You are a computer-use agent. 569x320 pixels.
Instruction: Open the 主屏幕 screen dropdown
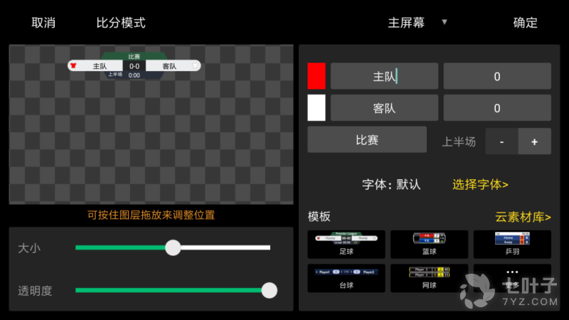click(418, 23)
